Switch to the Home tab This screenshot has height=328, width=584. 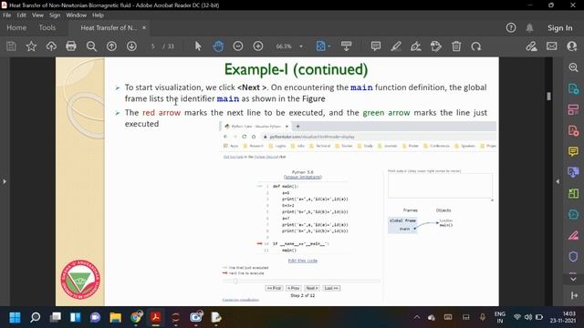pyautogui.click(x=16, y=28)
